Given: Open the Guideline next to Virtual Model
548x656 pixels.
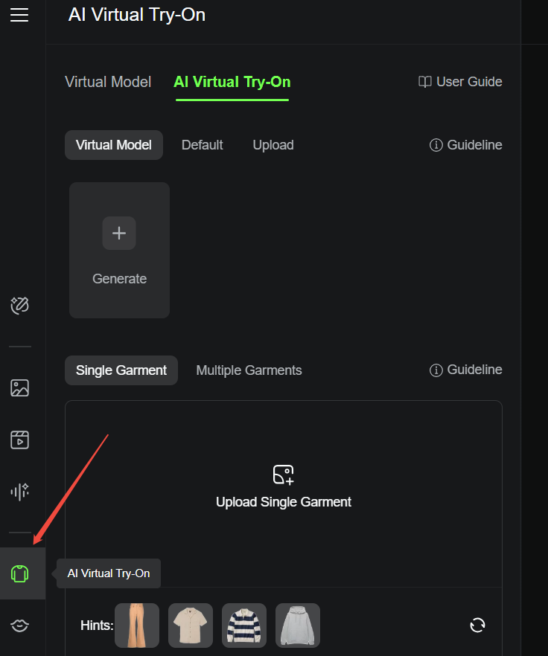Looking at the screenshot, I should coord(465,145).
